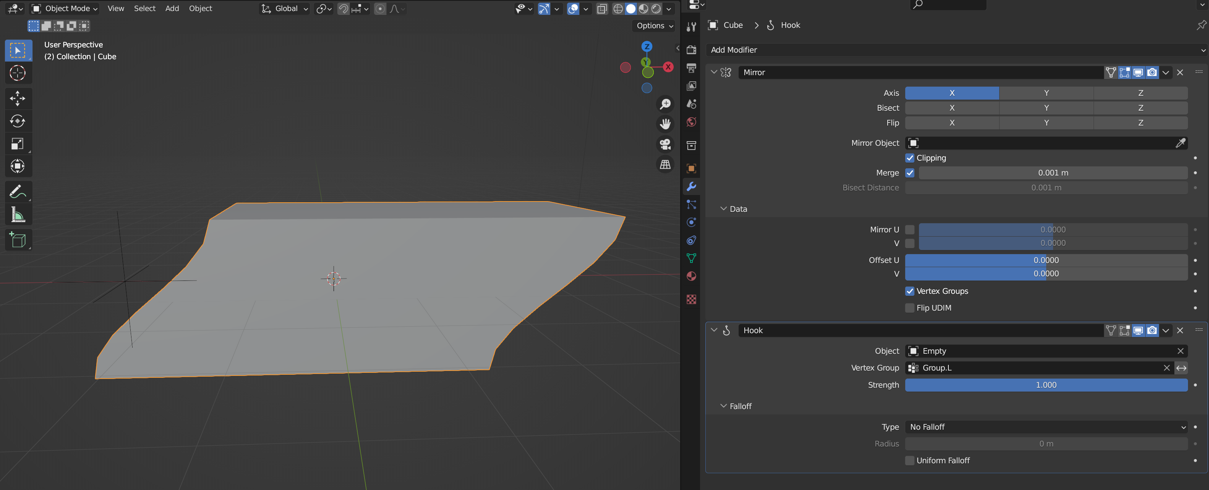Clear the Hook Object Empty field
The width and height of the screenshot is (1209, 490).
pyautogui.click(x=1180, y=351)
